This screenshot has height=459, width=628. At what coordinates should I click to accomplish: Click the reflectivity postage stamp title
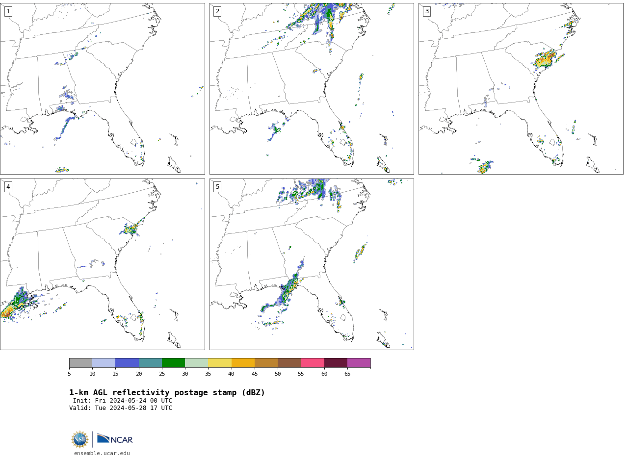click(167, 393)
